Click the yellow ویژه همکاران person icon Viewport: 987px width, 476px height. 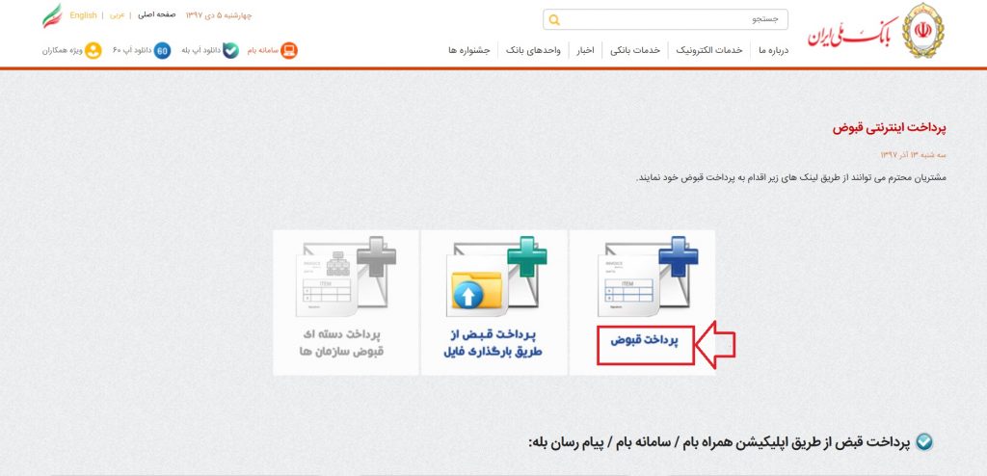[x=93, y=50]
